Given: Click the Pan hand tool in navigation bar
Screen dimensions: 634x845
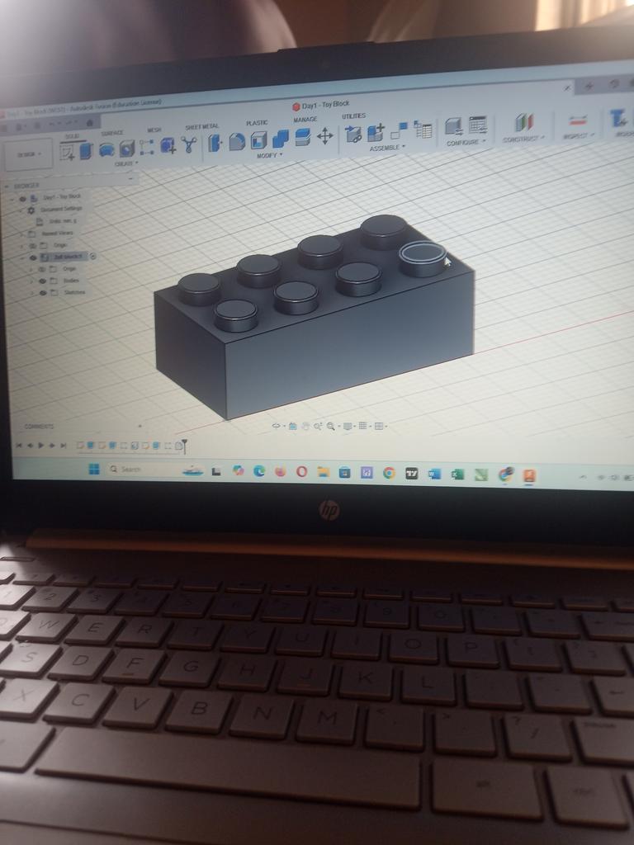Looking at the screenshot, I should pos(305,427).
